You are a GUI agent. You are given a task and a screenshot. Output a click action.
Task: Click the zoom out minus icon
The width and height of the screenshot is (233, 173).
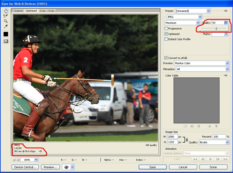(x=14, y=160)
